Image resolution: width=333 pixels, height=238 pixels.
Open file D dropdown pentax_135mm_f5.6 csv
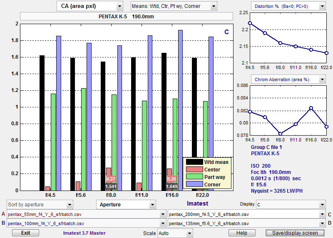(246, 223)
